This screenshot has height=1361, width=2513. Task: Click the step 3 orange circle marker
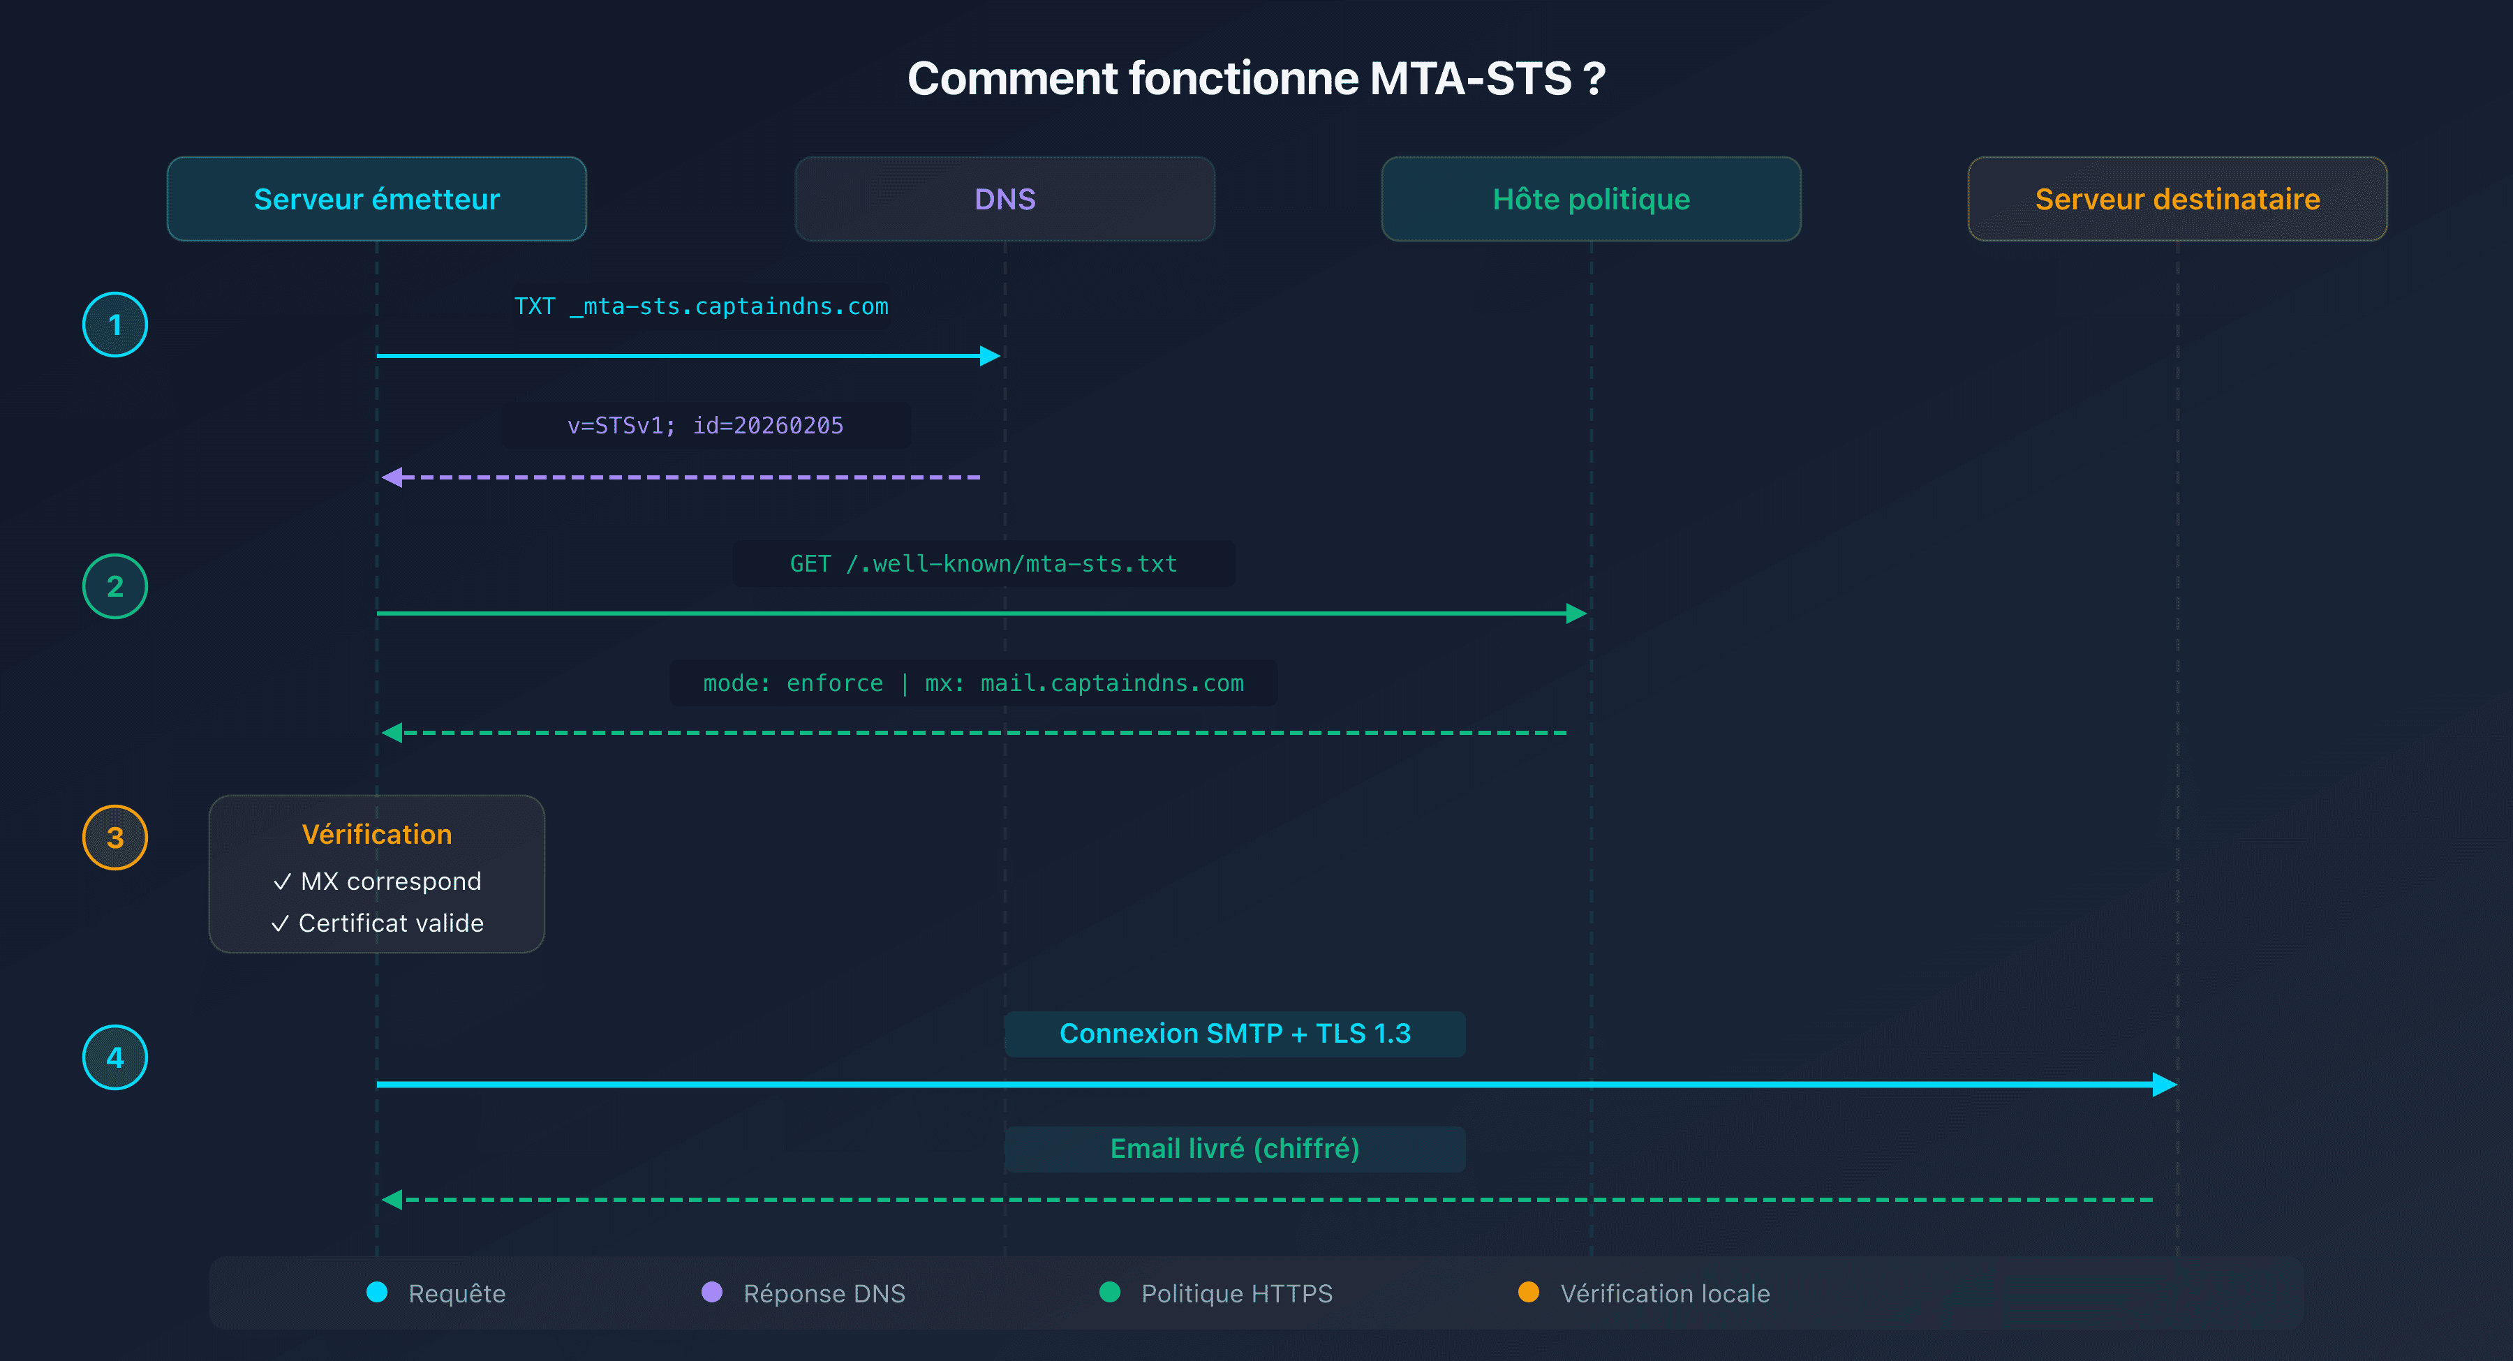[x=115, y=837]
